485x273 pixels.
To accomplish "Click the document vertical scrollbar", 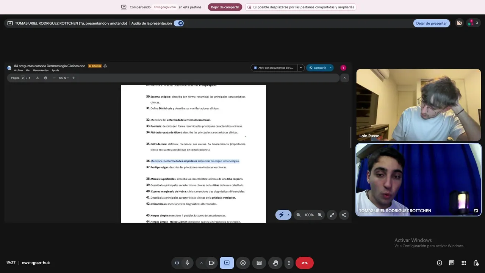I will pos(350,137).
